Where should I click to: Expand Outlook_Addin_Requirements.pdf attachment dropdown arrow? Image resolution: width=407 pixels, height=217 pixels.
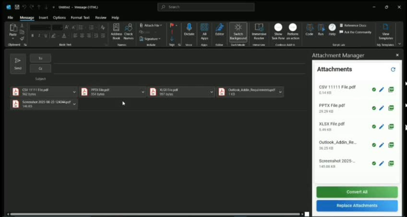coord(280,92)
